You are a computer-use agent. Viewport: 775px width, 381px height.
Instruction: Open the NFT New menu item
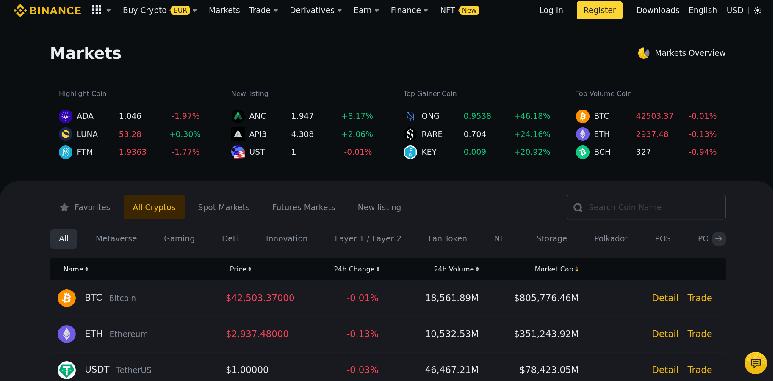(459, 10)
